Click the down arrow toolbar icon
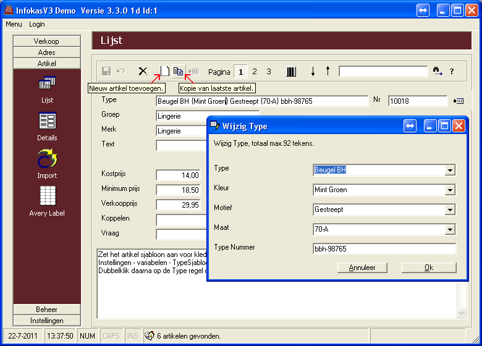Screen dimensions: 482x346 313,72
